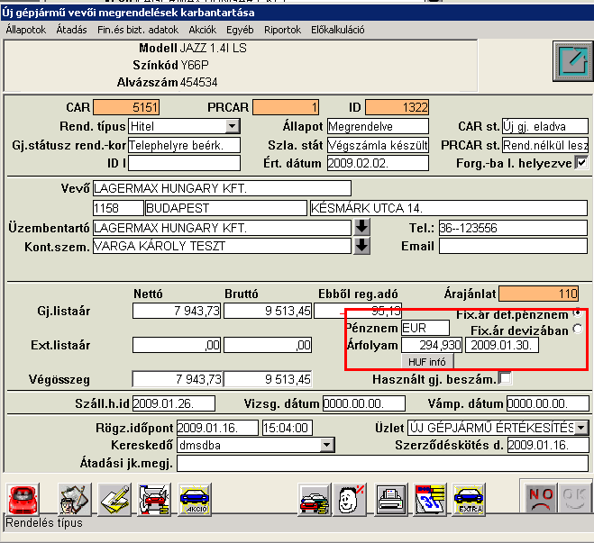Click the empty ID I field
The image size is (594, 543).
click(184, 163)
